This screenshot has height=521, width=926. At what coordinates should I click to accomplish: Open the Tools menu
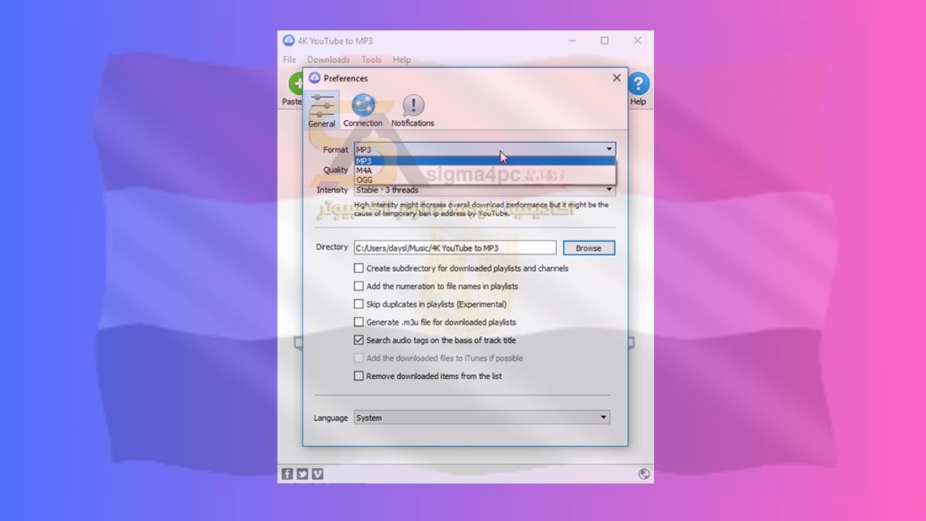pyautogui.click(x=371, y=59)
